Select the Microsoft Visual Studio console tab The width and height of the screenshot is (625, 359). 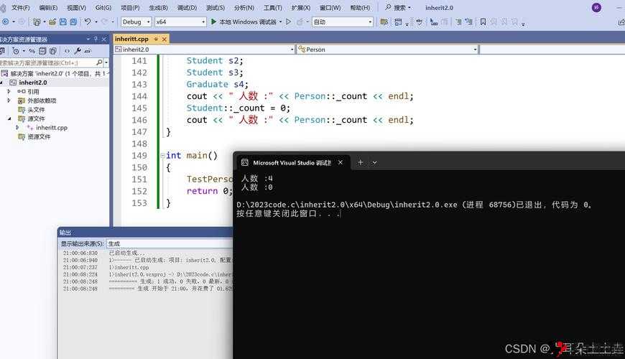coord(292,162)
